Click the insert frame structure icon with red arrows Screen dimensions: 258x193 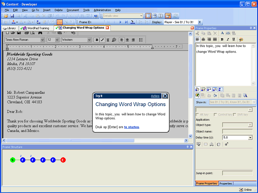[x=13, y=22]
